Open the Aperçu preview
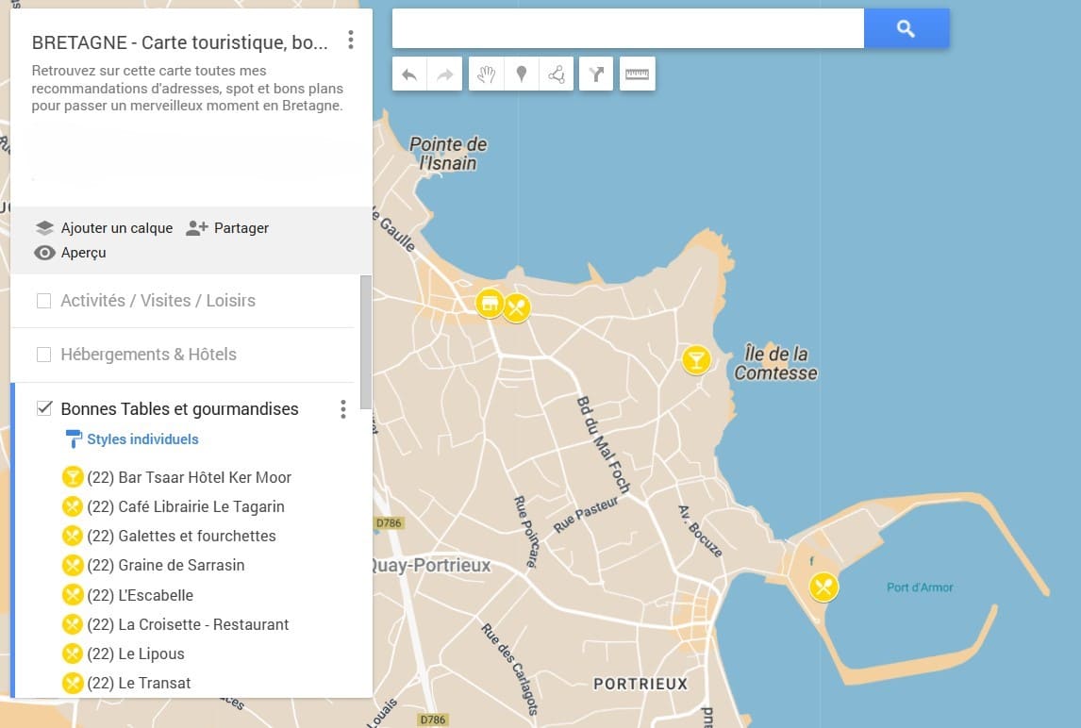The height and width of the screenshot is (728, 1081). coord(71,253)
